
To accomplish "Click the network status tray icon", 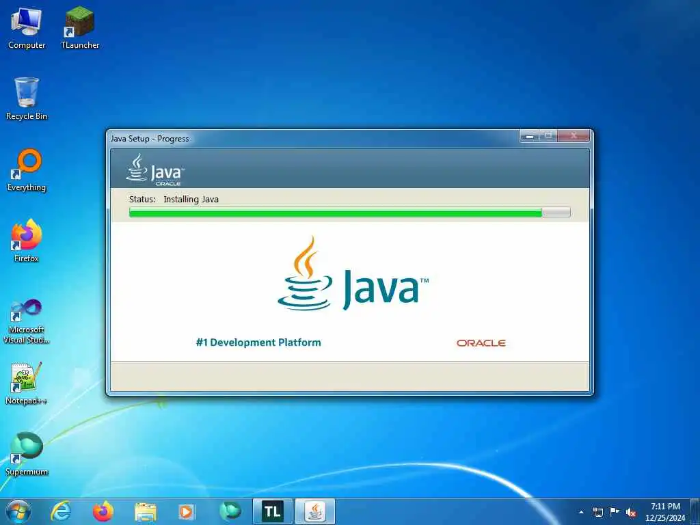I will pyautogui.click(x=597, y=513).
